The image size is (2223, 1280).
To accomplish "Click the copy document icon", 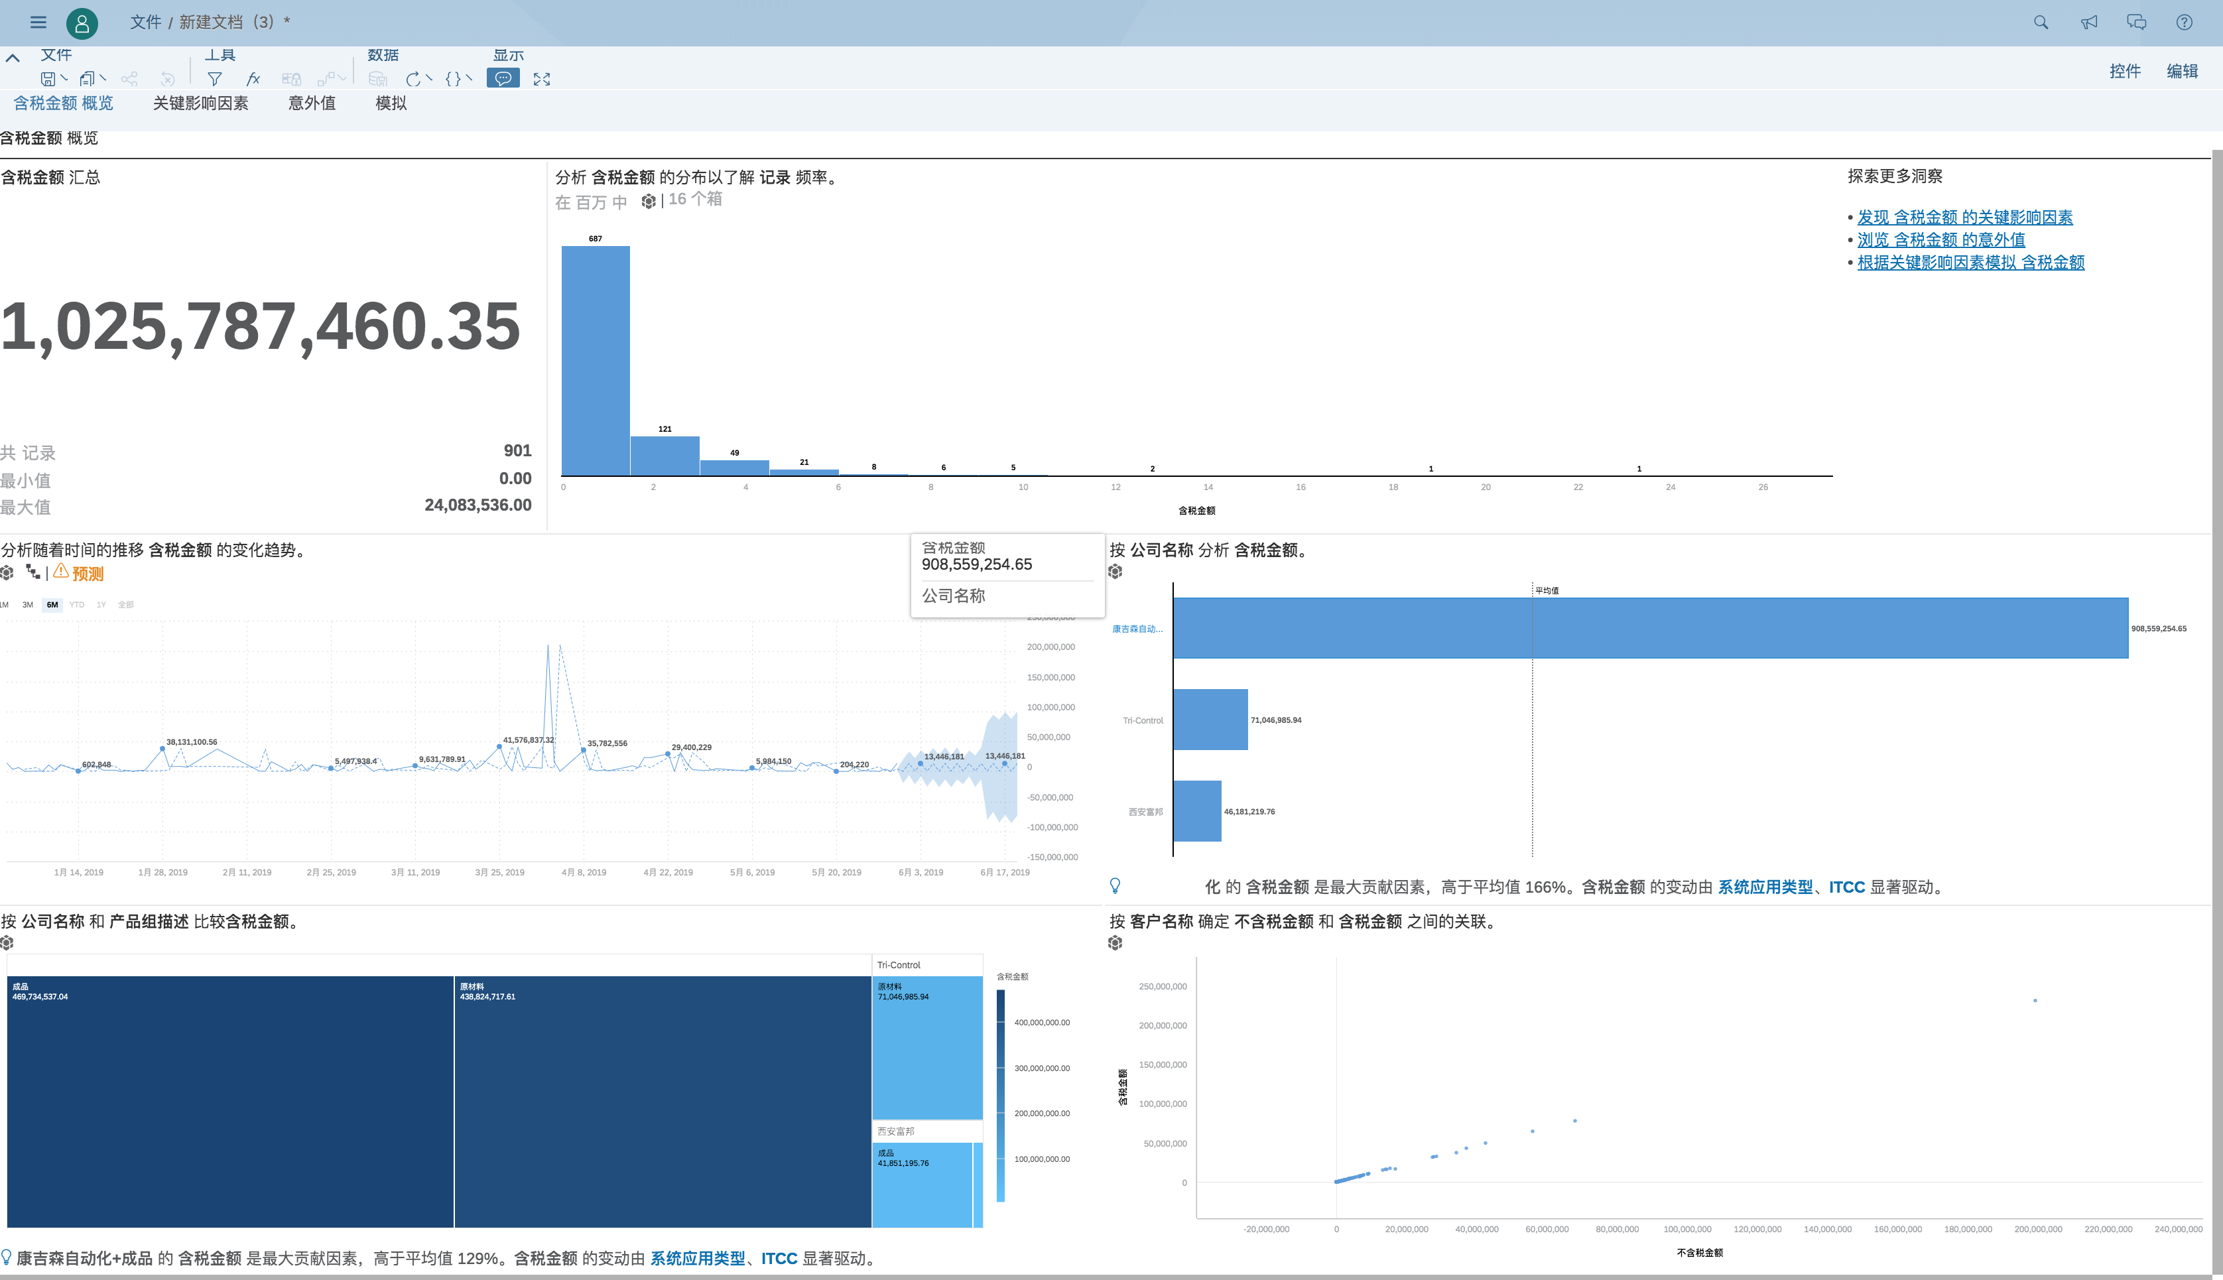I will [x=87, y=79].
